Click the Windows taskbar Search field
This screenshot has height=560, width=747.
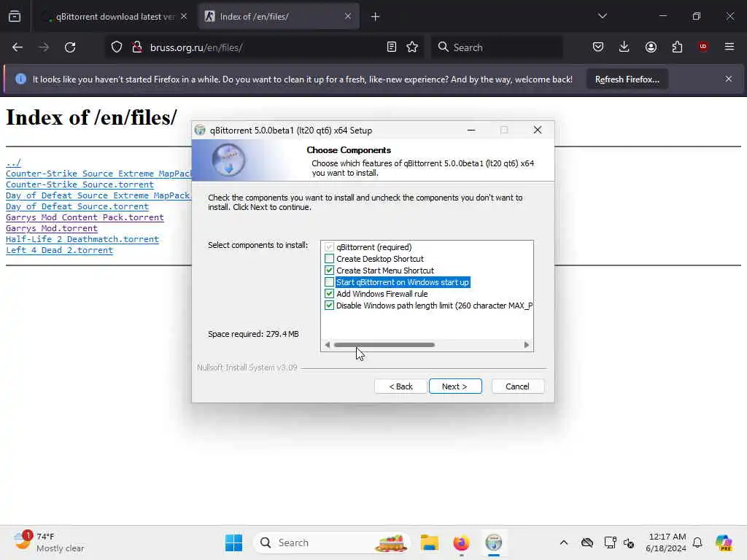(x=332, y=542)
